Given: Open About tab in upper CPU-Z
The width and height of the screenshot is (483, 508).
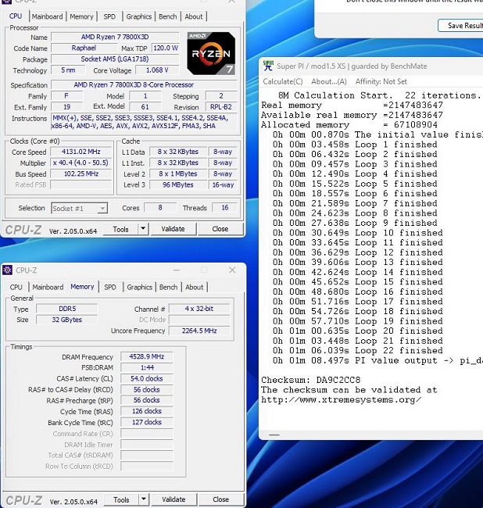Looking at the screenshot, I should (x=194, y=16).
